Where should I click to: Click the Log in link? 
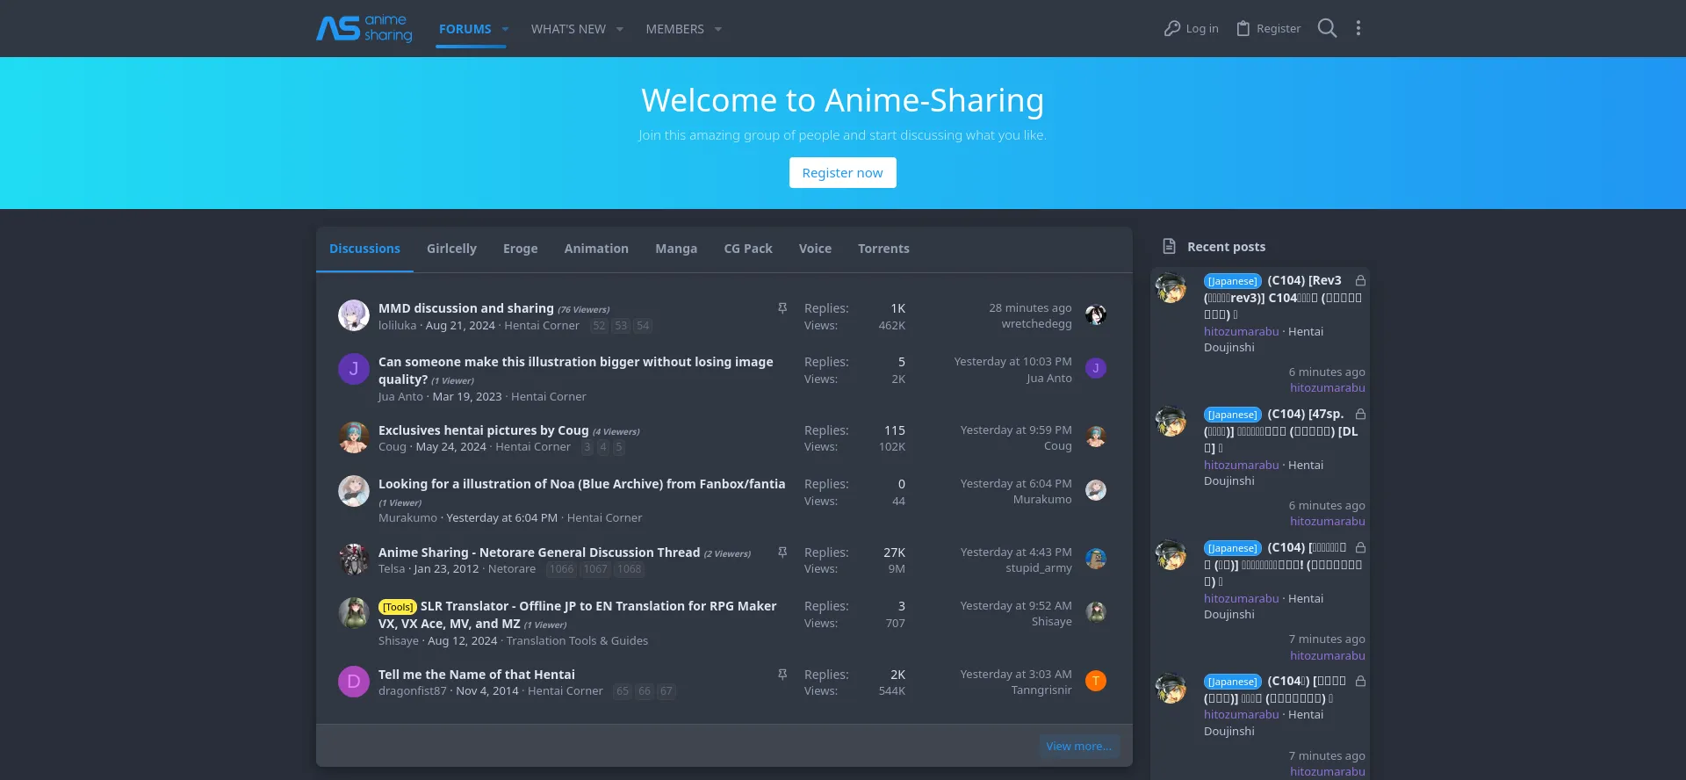(x=1202, y=28)
